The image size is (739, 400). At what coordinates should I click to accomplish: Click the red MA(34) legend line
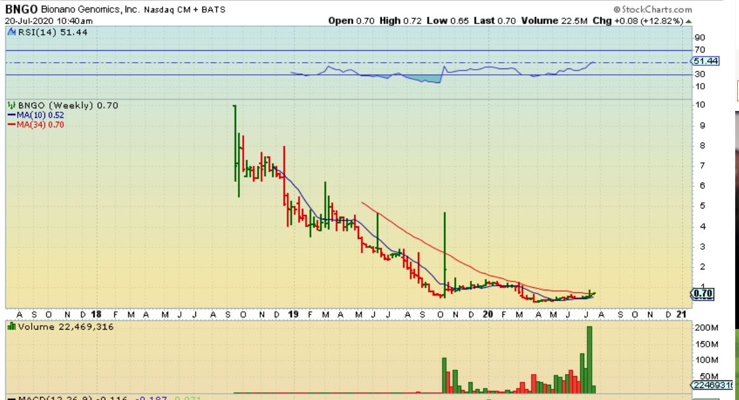pos(11,125)
